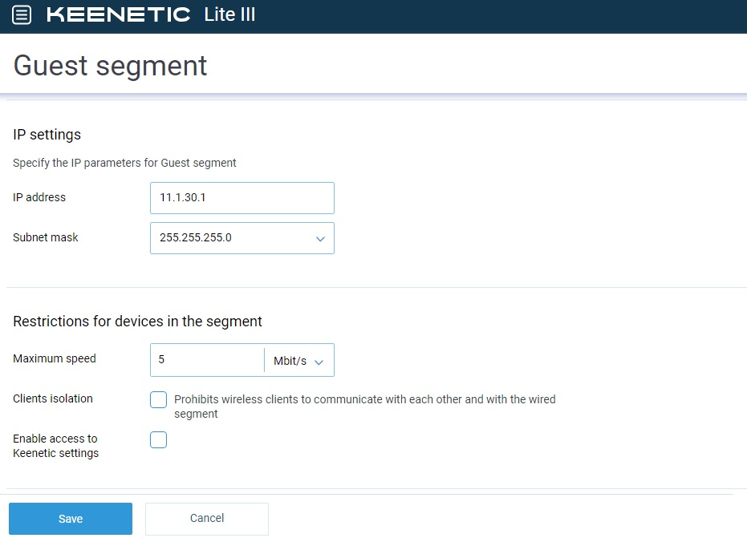Open the Subnet mask 255.255.255.0 dropdown
Viewport: 747px width, 538px height.
[x=242, y=238]
